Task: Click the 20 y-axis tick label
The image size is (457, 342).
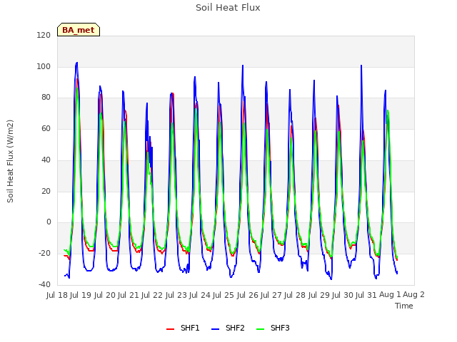Action: 46,192
